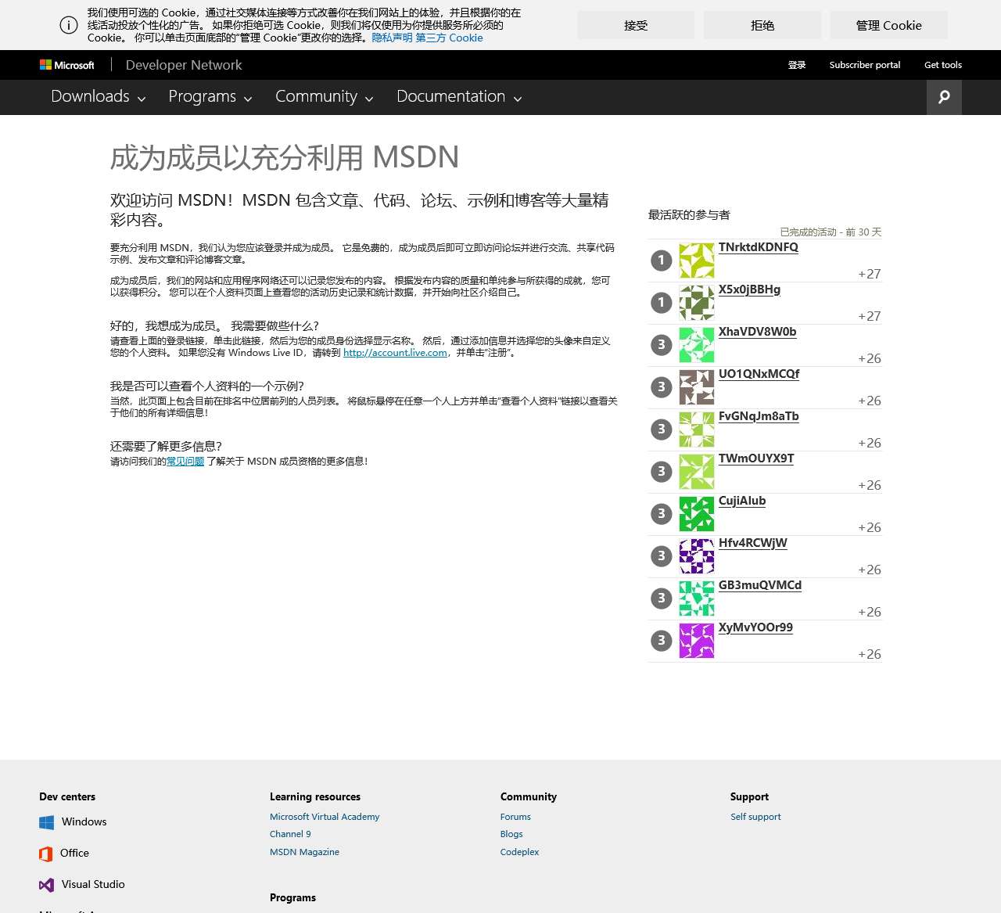Click the magenta avatar of XyMvYOOr99
Viewport: 1001px width, 913px height.
[696, 641]
